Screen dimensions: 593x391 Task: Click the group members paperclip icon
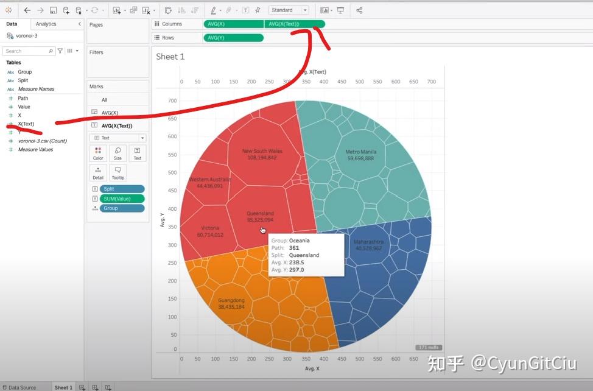(x=229, y=10)
